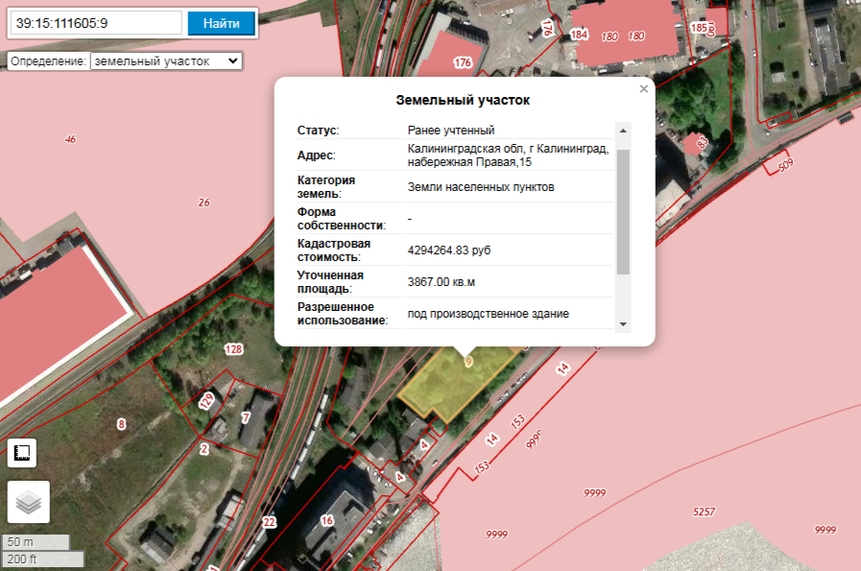Select parcel number 16 on map

tap(327, 520)
